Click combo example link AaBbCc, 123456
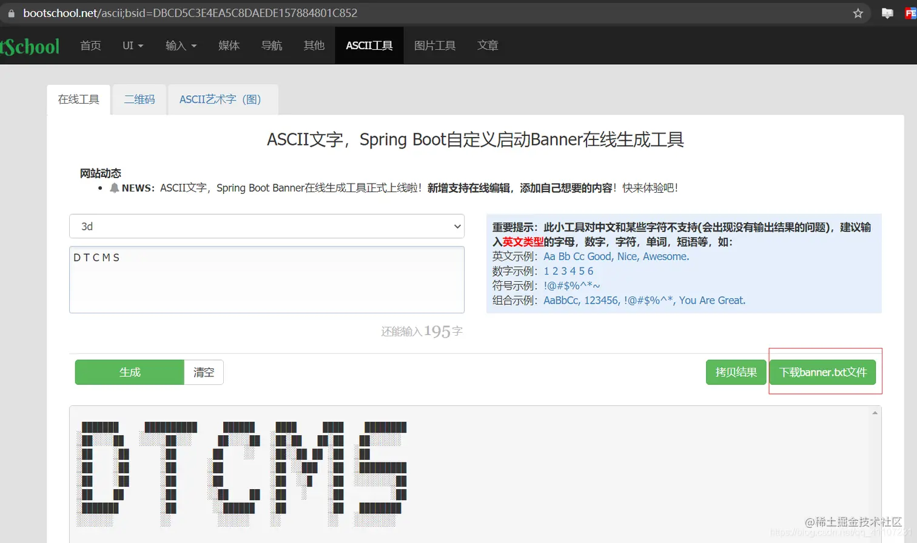 point(644,300)
